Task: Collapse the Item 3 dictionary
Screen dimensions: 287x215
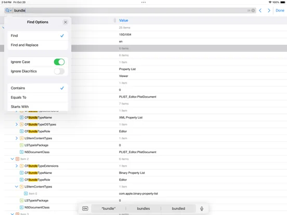Action: click(12, 214)
